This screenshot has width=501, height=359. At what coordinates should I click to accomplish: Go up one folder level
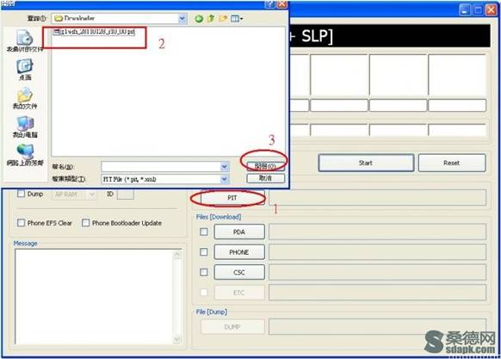tap(211, 19)
